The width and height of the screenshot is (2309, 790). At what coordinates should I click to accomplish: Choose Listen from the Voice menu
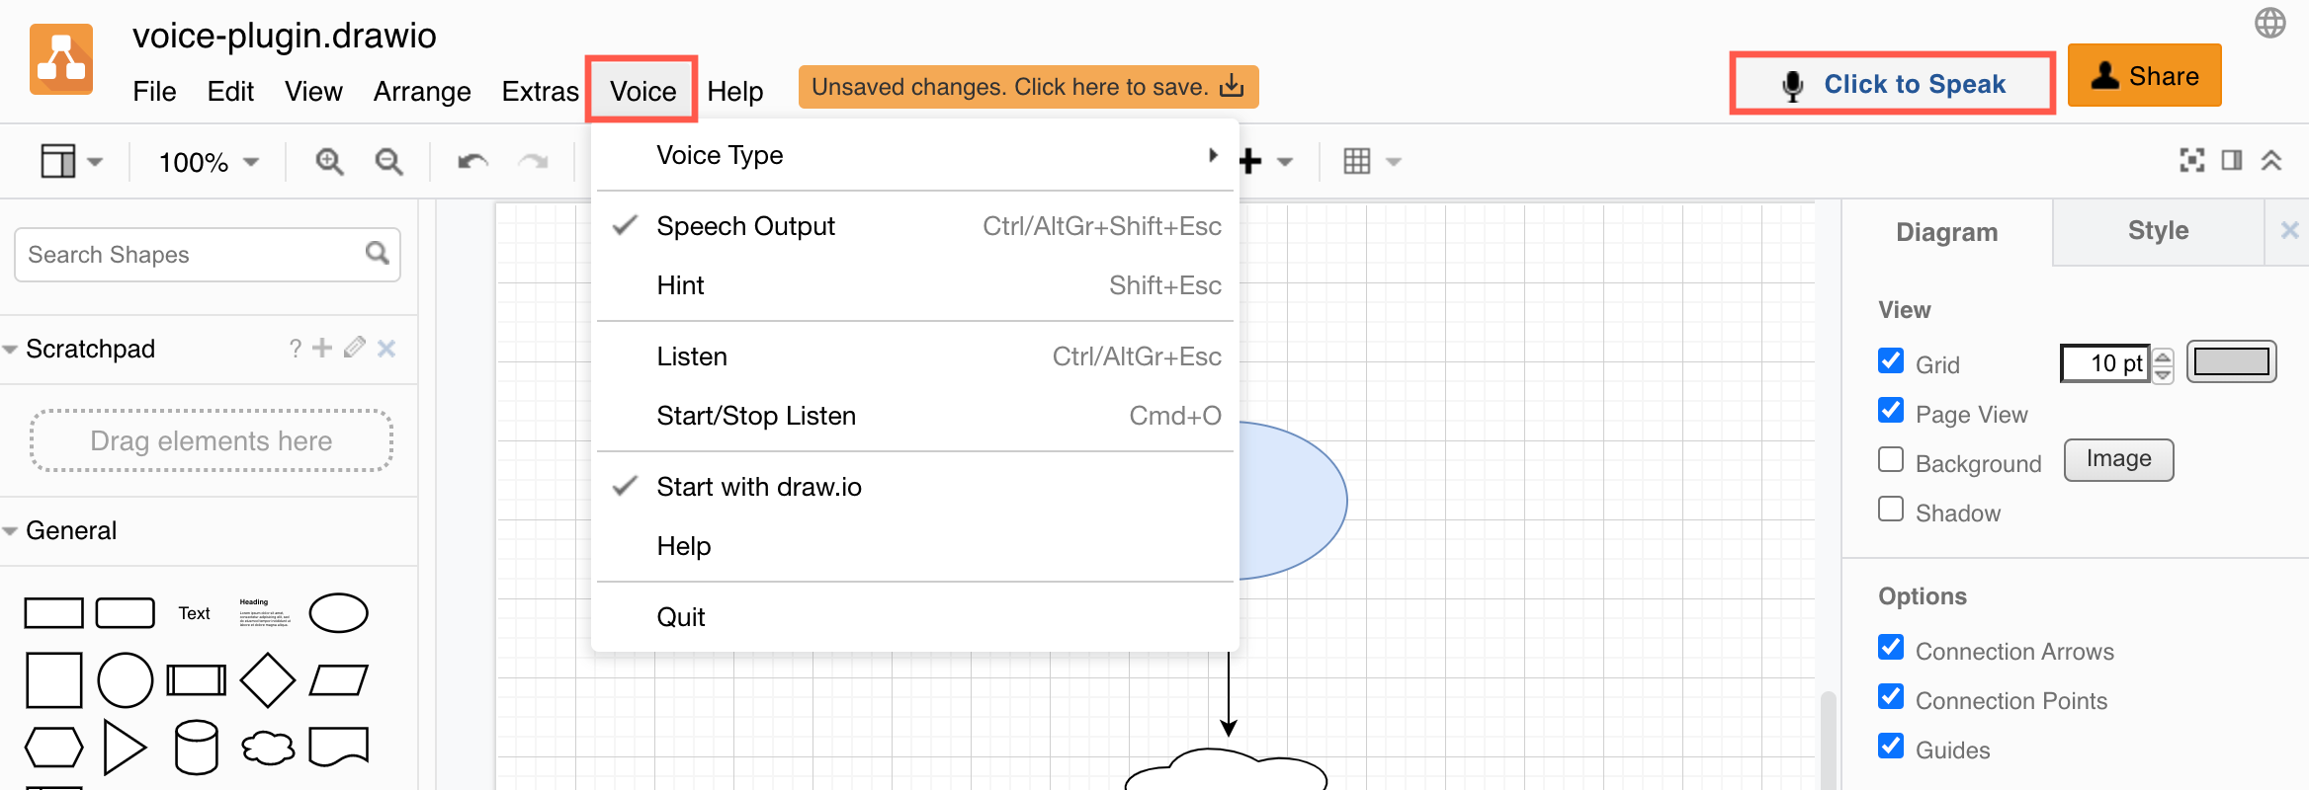click(915, 356)
